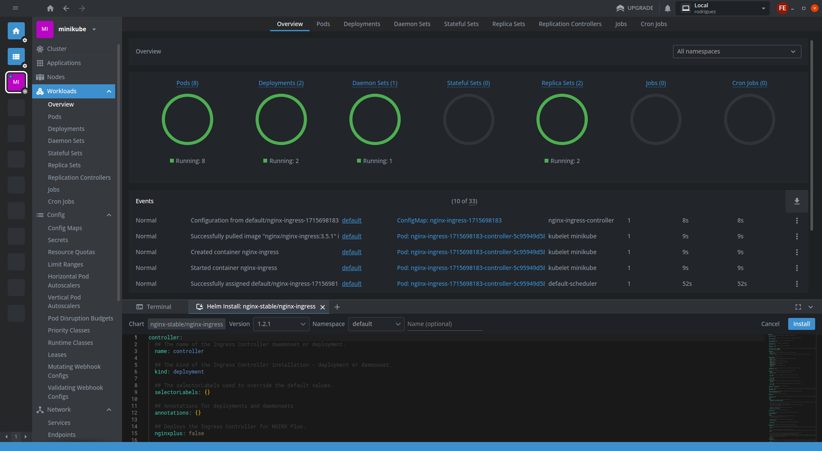Open Config Maps in the sidebar

pos(65,228)
